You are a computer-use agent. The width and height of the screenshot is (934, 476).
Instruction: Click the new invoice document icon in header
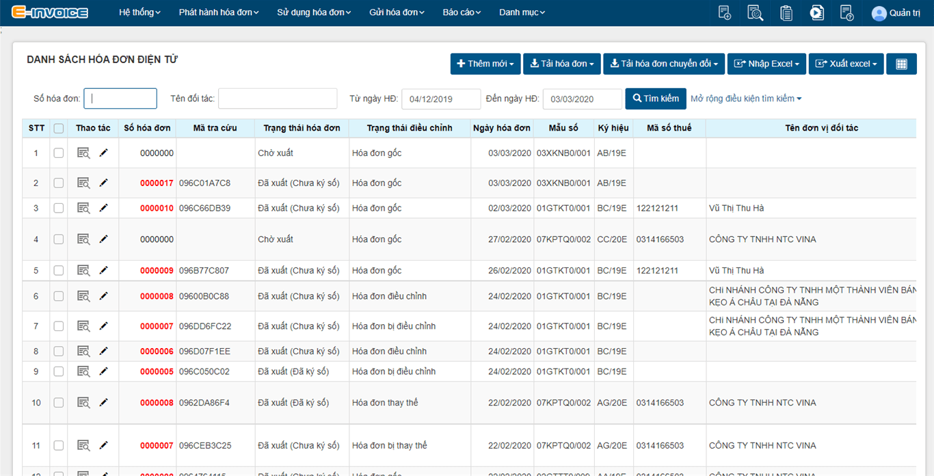click(725, 12)
